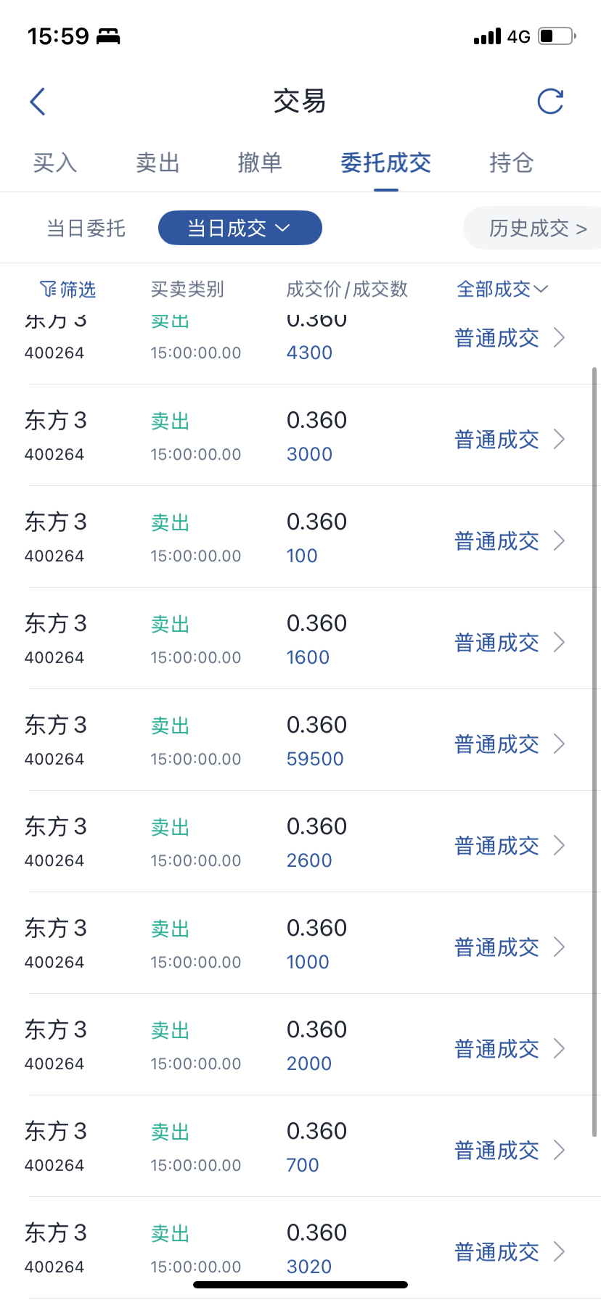Tap the back arrow icon

pyautogui.click(x=38, y=102)
